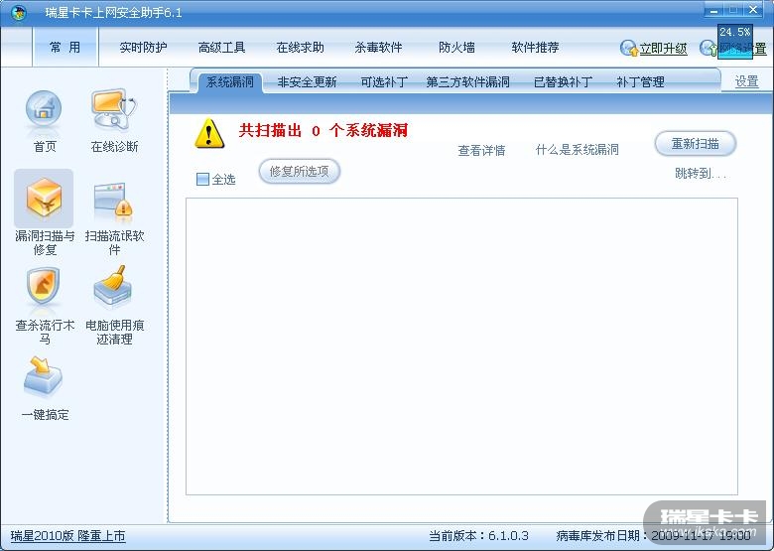The width and height of the screenshot is (774, 551).
Task: Switch to 非安全更新 sub-tab
Action: 307,82
